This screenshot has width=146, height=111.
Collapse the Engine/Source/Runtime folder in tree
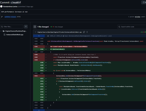coord(1,31)
